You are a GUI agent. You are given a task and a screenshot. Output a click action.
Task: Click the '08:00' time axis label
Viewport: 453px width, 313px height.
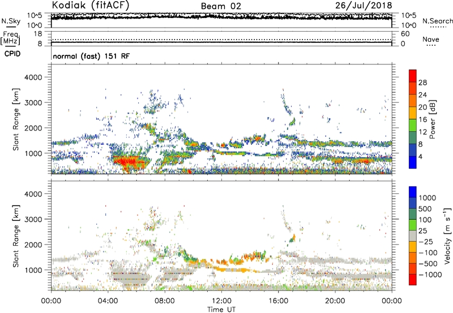(x=164, y=301)
